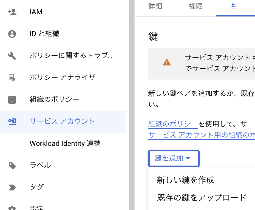Click the タグ sidebar icon
This screenshot has width=255, height=210.
pos(12,187)
